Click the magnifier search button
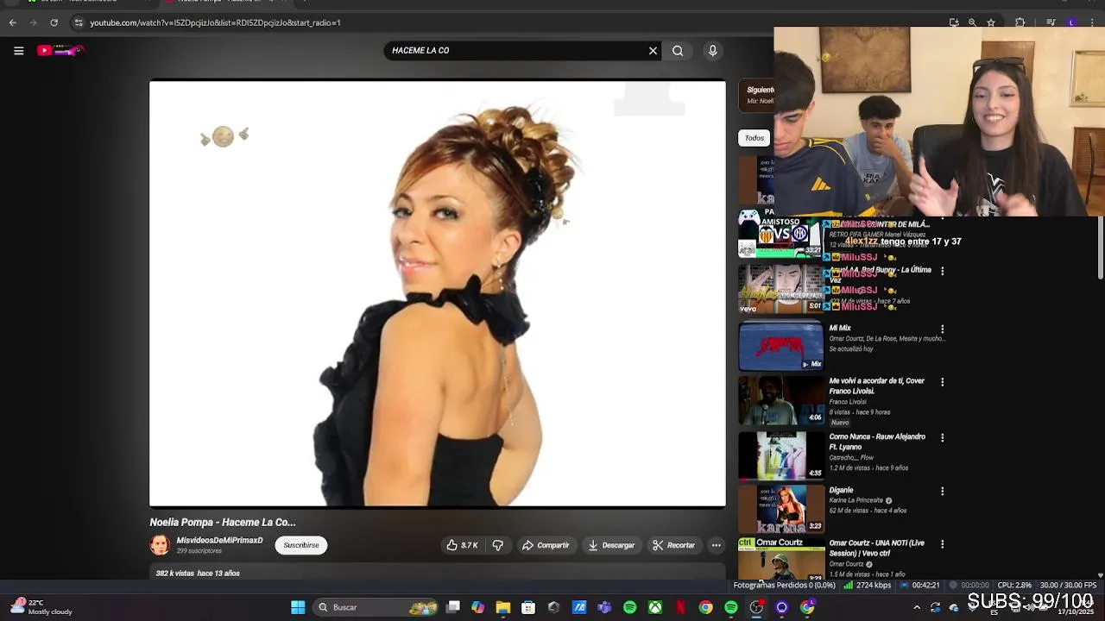The height and width of the screenshot is (621, 1105). (678, 51)
